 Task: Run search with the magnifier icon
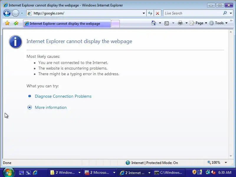tap(225, 13)
